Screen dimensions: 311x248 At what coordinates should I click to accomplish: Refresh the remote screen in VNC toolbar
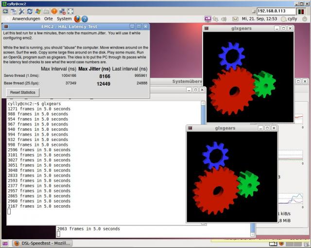[30, 11]
